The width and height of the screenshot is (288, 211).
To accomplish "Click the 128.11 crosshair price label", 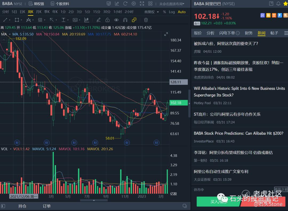I will pos(178,82).
